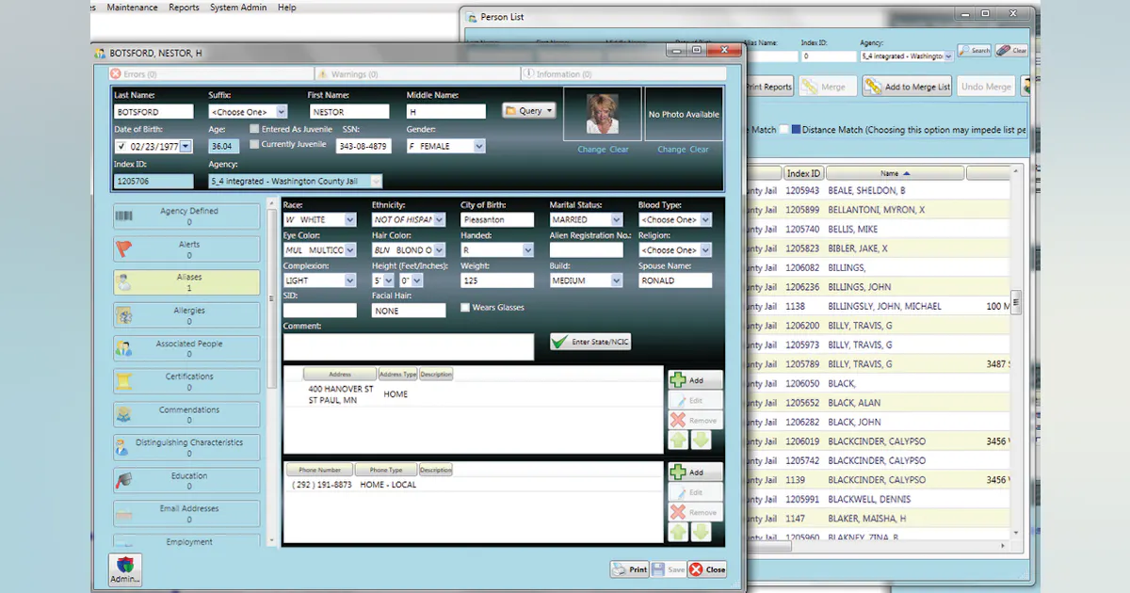Switch to the Information tab
The width and height of the screenshot is (1130, 593).
624,73
